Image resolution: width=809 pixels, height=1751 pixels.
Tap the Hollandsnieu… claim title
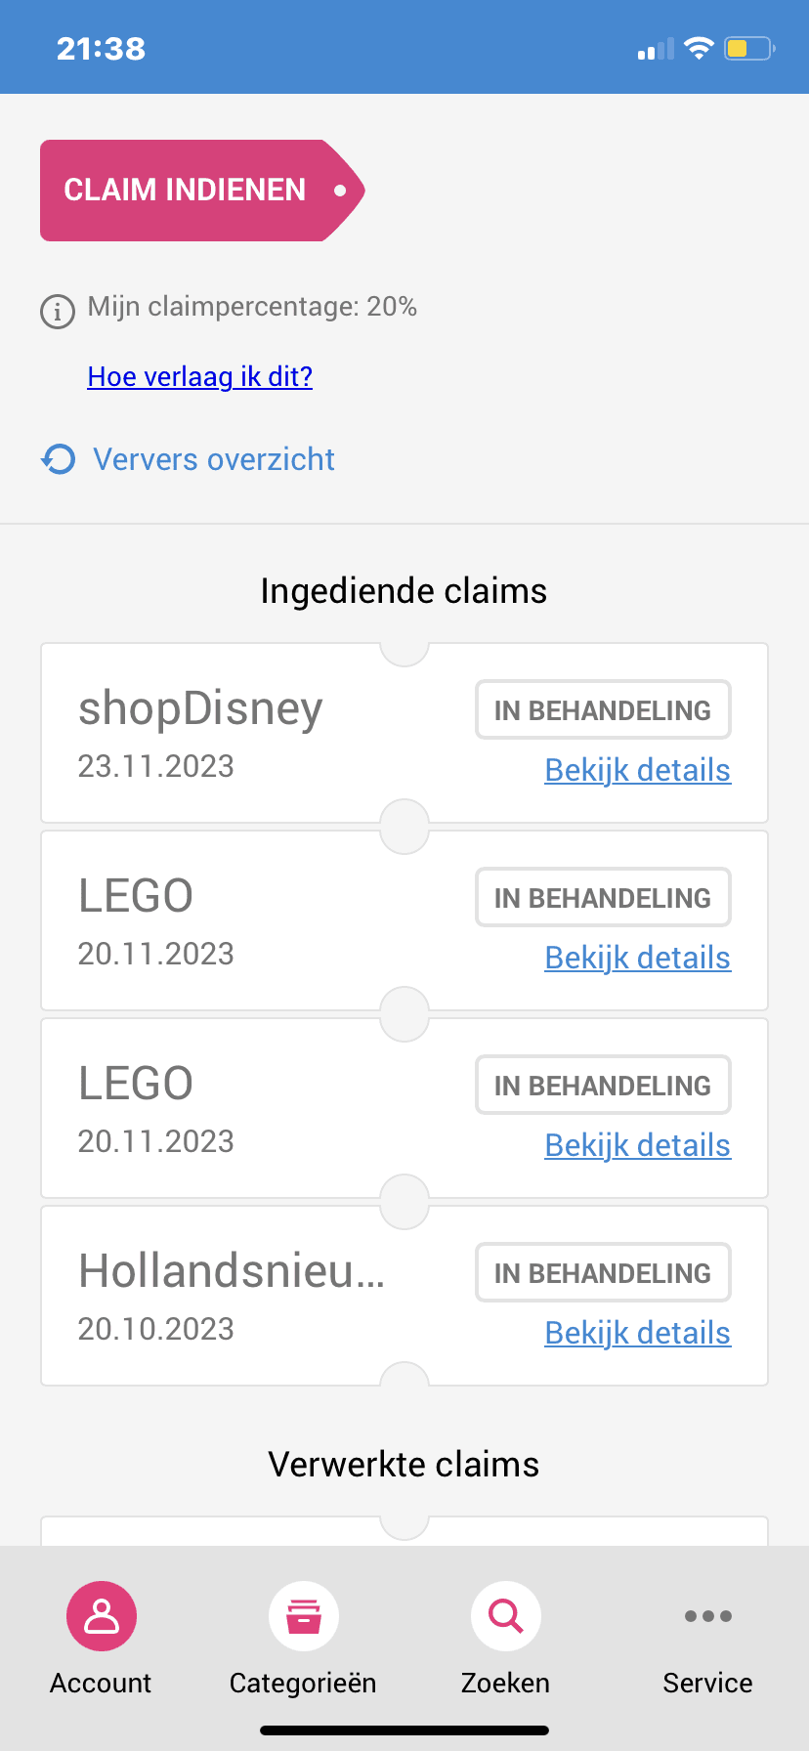(x=232, y=1271)
